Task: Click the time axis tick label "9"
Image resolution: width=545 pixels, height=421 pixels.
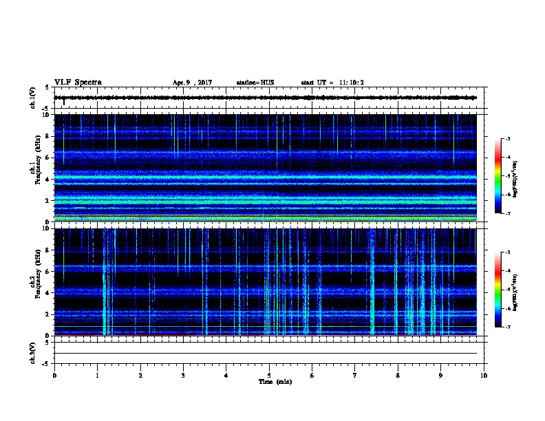Action: pos(440,376)
